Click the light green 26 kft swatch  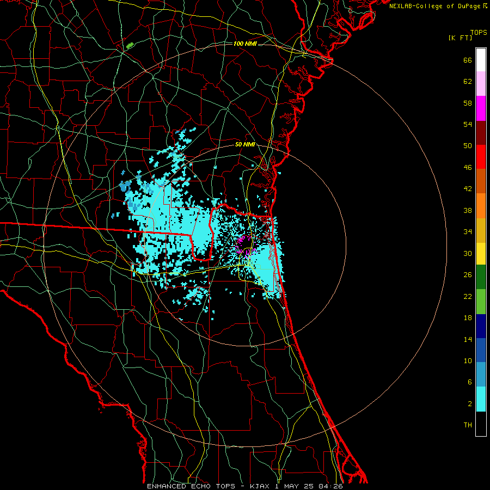point(481,302)
